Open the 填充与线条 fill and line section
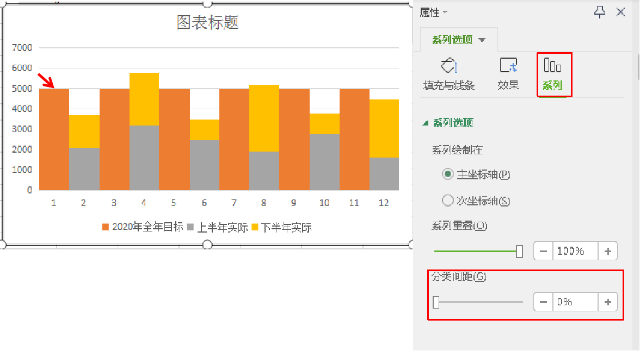 point(448,74)
